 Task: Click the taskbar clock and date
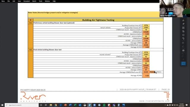coord(181,105)
